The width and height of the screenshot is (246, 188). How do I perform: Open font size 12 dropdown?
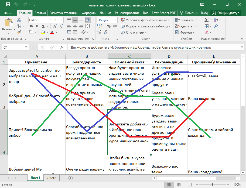tap(62, 20)
